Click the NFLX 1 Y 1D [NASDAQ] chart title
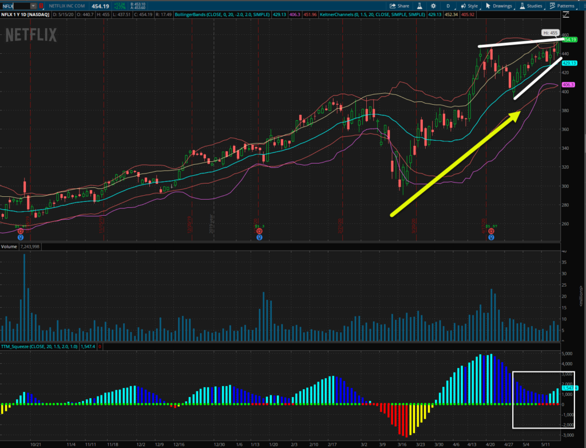The height and width of the screenshot is (448, 586). click(25, 14)
